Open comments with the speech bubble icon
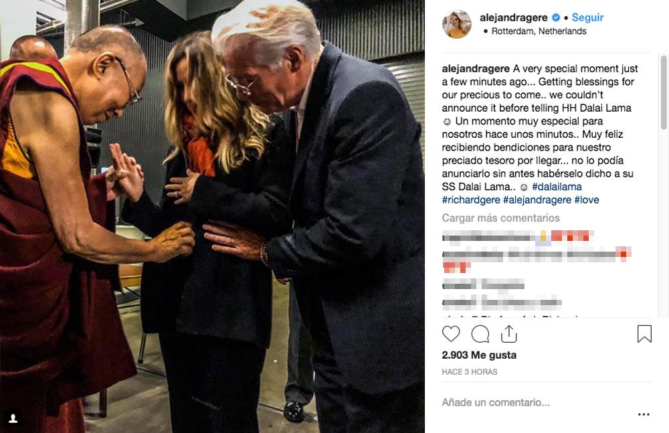Screen dimensions: 669x433 click(x=480, y=334)
